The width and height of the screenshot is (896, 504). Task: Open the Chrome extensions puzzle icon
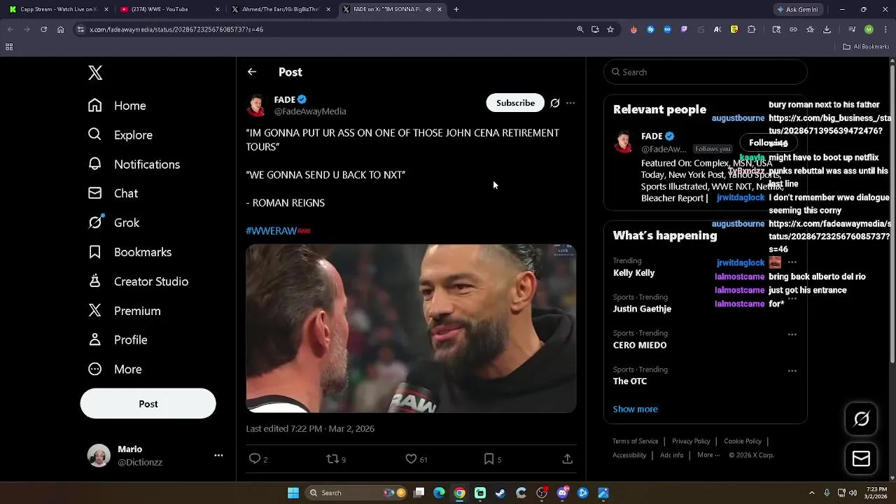(751, 29)
